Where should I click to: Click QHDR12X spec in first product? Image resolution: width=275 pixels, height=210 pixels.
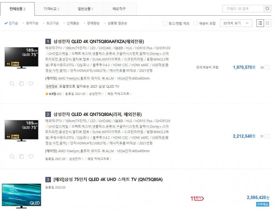coord(163,48)
